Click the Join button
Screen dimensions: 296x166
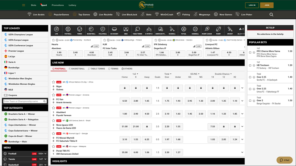[267, 5]
